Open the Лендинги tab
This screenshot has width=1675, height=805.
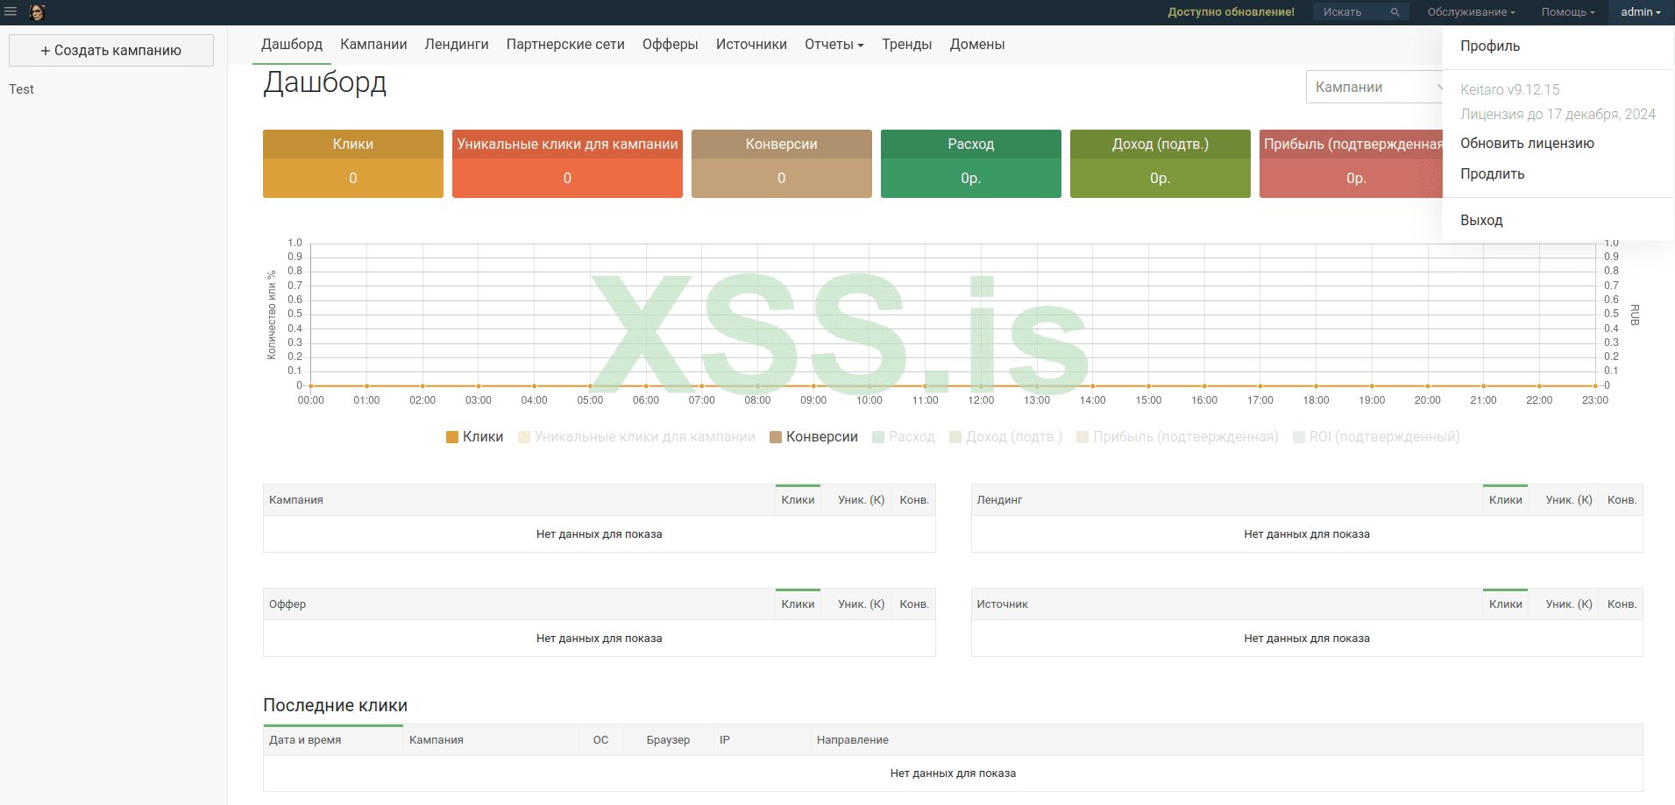457,45
